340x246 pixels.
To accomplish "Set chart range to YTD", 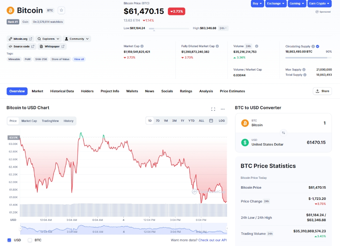I will pyautogui.click(x=191, y=120).
